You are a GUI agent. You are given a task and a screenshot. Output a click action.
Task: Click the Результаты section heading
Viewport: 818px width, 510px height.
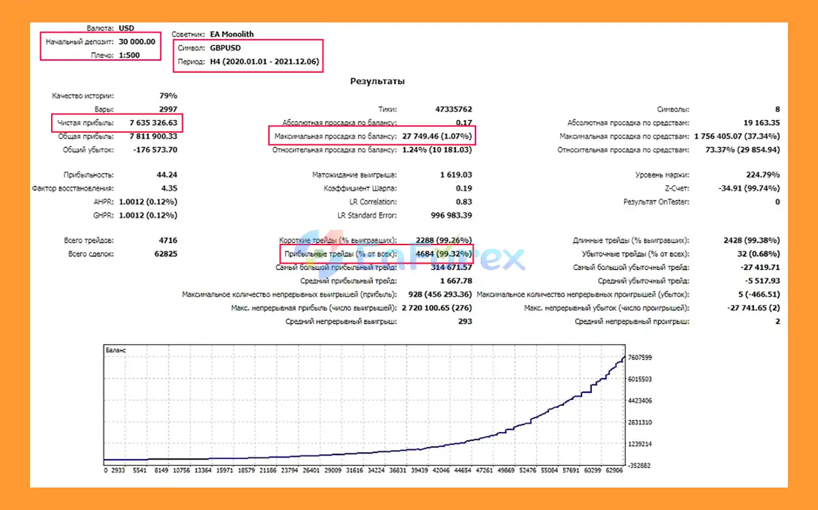tap(377, 81)
